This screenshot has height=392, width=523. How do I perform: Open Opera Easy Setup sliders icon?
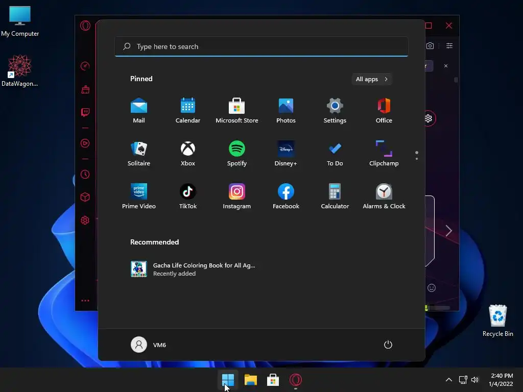(x=449, y=45)
